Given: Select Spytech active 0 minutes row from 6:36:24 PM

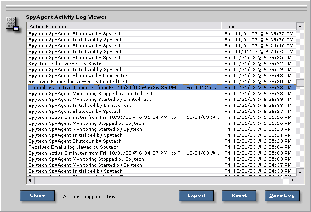Looking at the screenshot, I should click(x=161, y=117).
